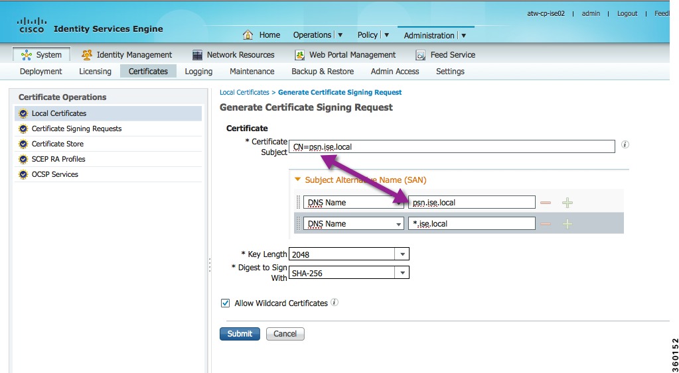Click the admin user link

click(x=591, y=13)
